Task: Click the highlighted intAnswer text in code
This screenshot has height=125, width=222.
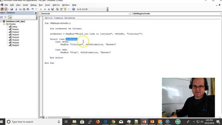Action: click(72, 39)
